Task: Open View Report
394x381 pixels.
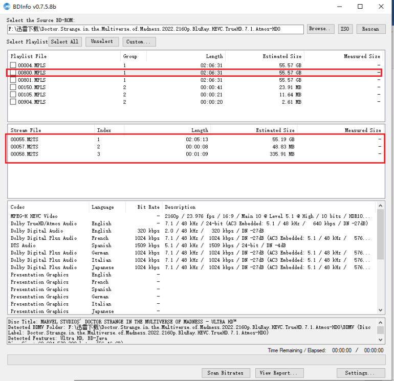Action: [278, 373]
